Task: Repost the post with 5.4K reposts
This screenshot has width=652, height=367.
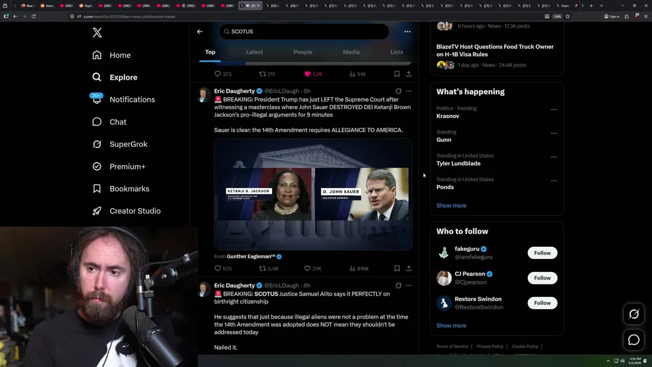Action: [x=268, y=269]
